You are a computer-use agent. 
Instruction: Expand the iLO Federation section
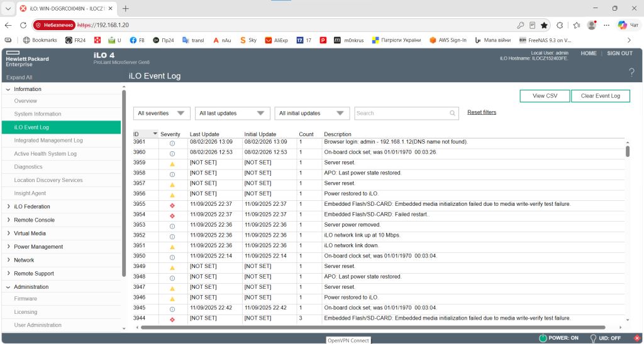[8, 207]
